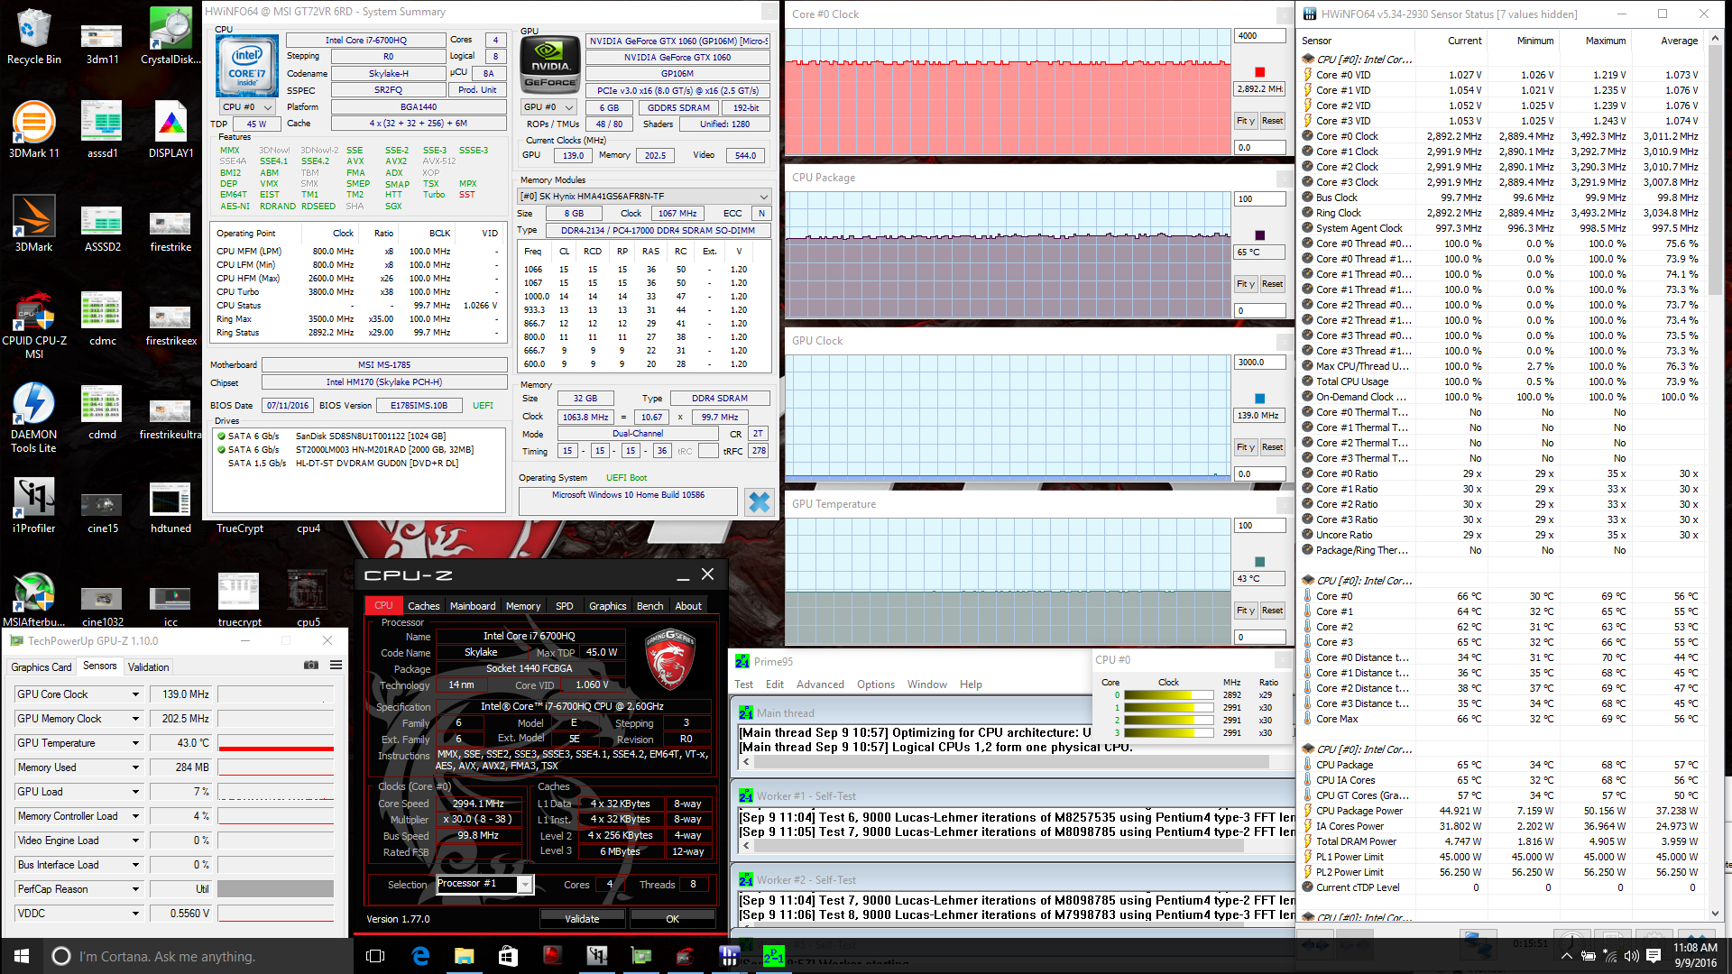Select the SanDisk SD8SN8U1T001122 drive entry
This screenshot has height=974, width=1732.
pos(359,436)
